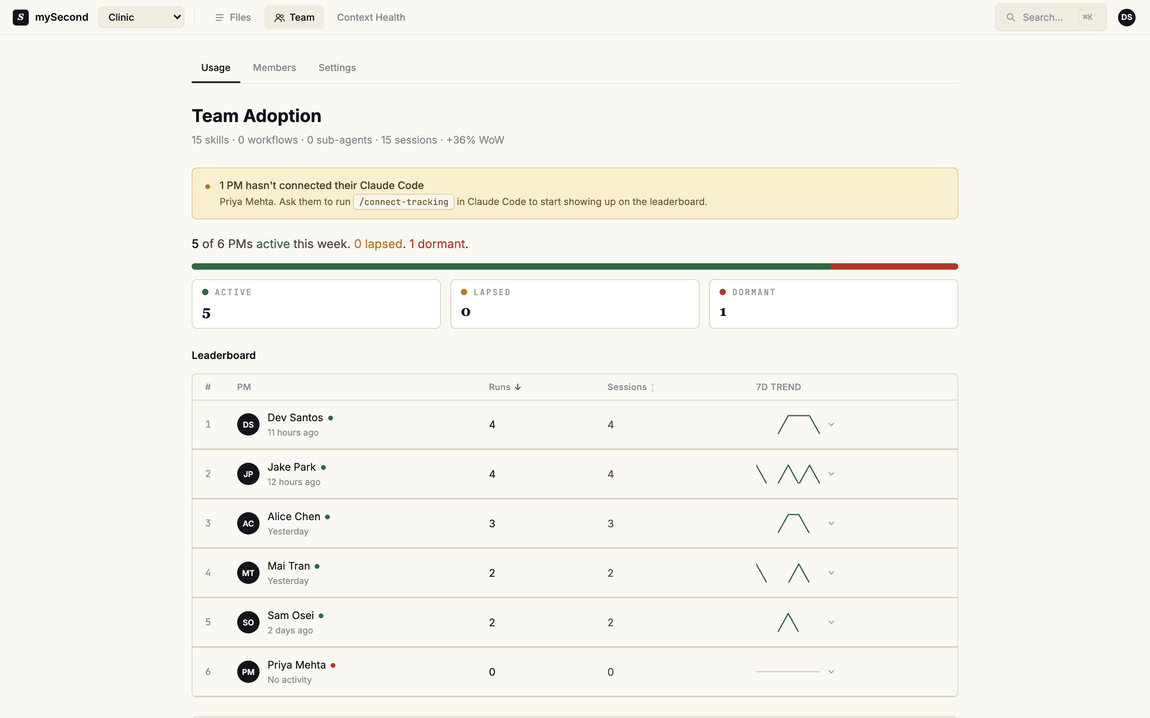Click "No activity" under Priya Mehta

(289, 680)
